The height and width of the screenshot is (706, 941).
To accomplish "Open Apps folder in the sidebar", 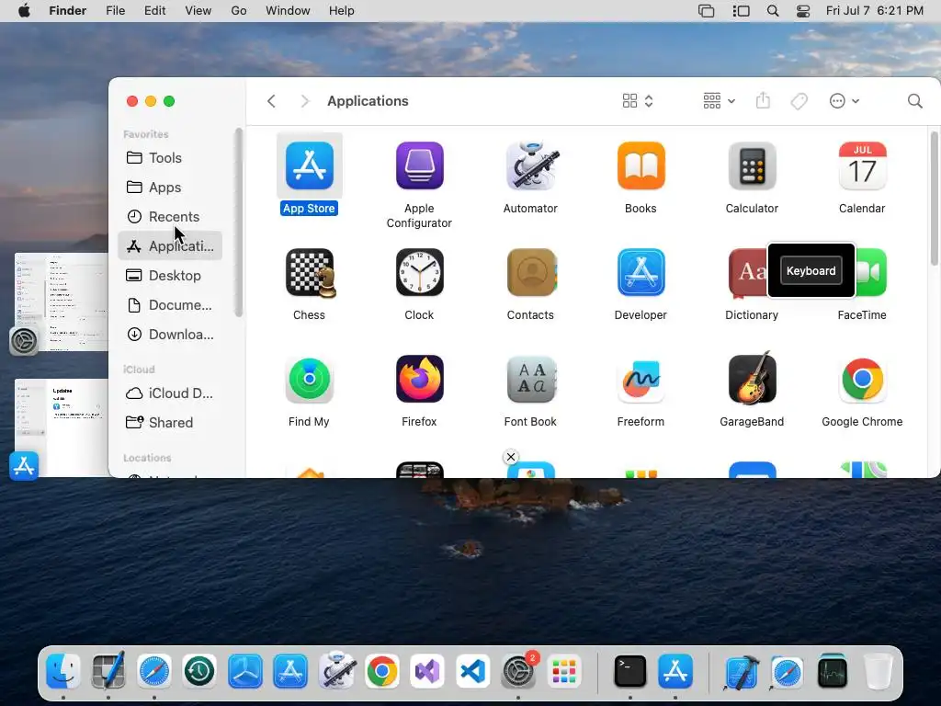I will [170, 187].
